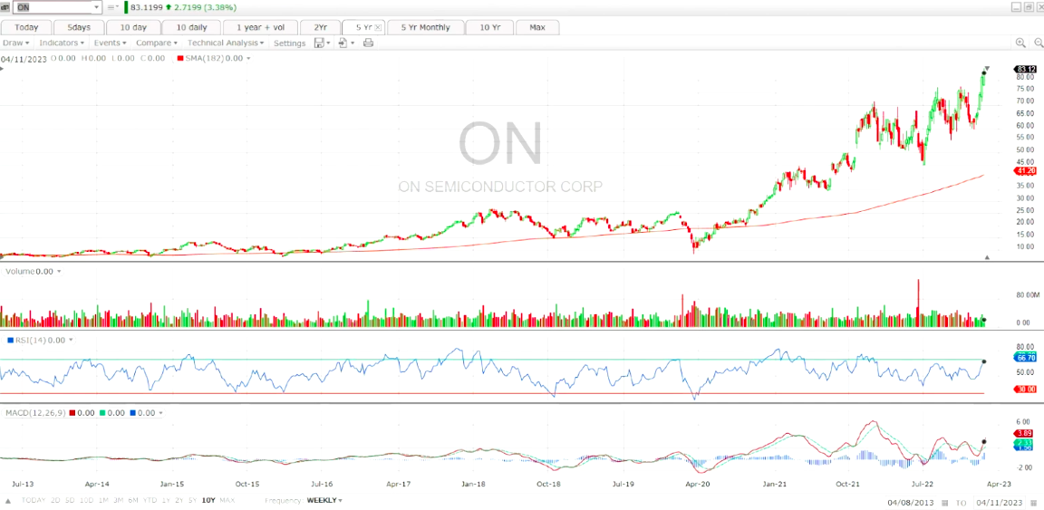Select the TODAY range link

pyautogui.click(x=34, y=500)
